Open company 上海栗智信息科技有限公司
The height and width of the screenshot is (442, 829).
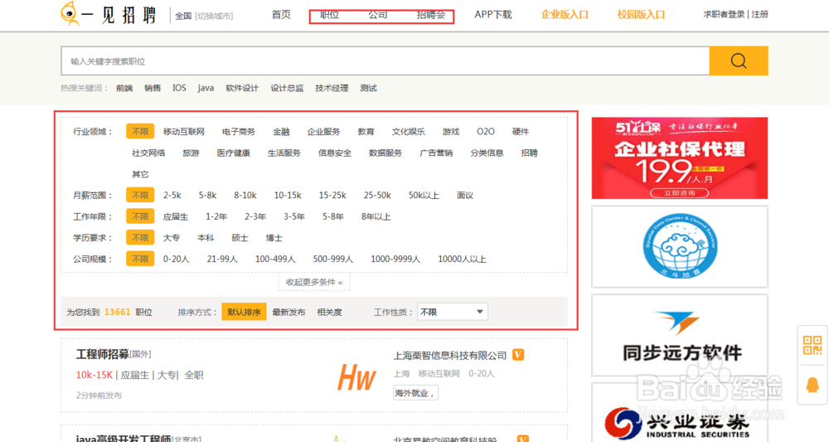tap(450, 355)
